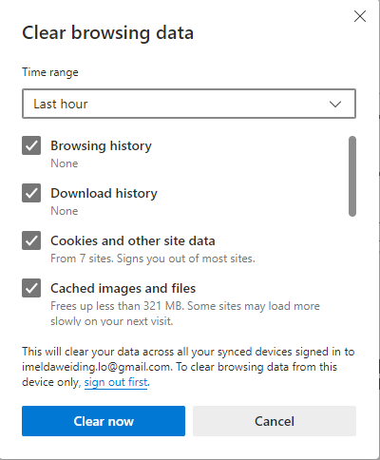The height and width of the screenshot is (460, 380).
Task: Click the Cancel button
Action: click(275, 421)
